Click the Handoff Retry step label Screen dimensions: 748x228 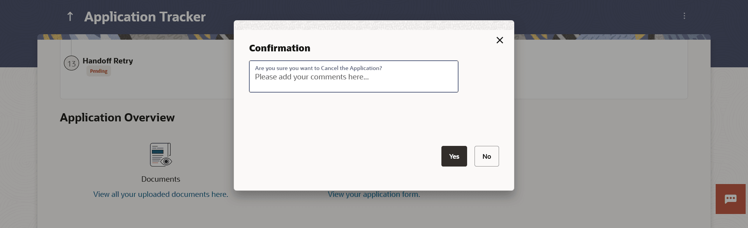[x=108, y=61]
